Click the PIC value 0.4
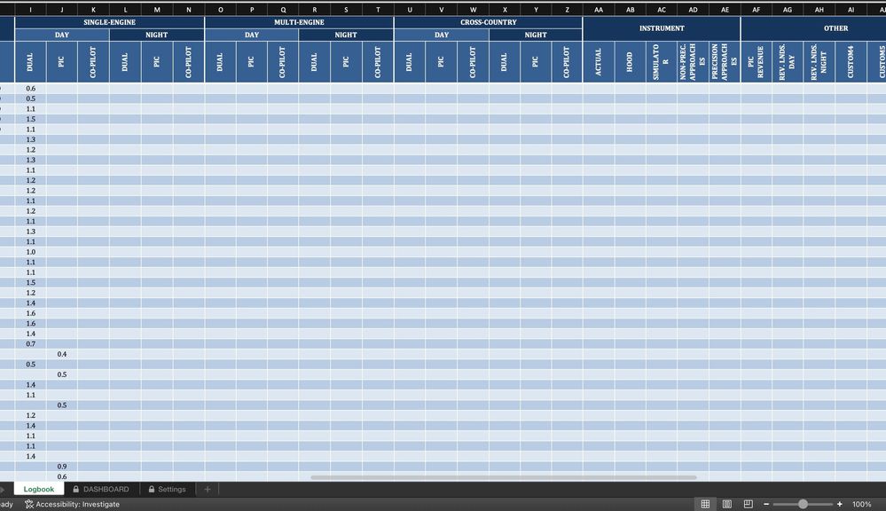This screenshot has height=511, width=886. pos(62,354)
